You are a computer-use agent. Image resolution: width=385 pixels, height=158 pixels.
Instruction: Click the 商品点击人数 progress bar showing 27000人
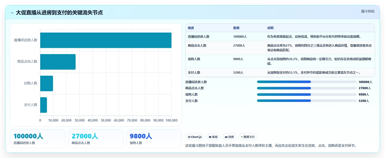tap(307, 88)
